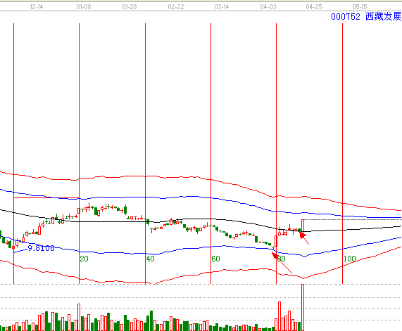The image size is (402, 331).
Task: Click the 9.8100 low price label
Action: coord(41,248)
